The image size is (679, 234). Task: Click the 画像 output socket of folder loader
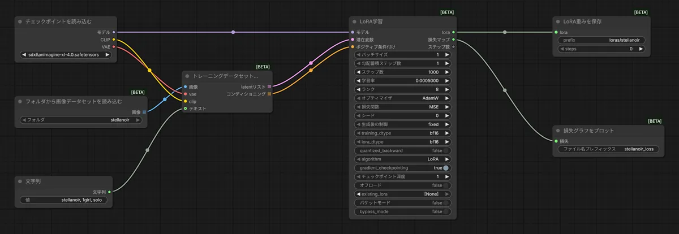tap(144, 112)
